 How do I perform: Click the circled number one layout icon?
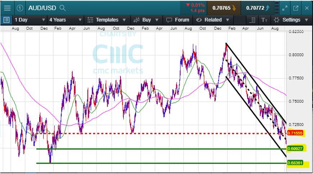pos(20,8)
